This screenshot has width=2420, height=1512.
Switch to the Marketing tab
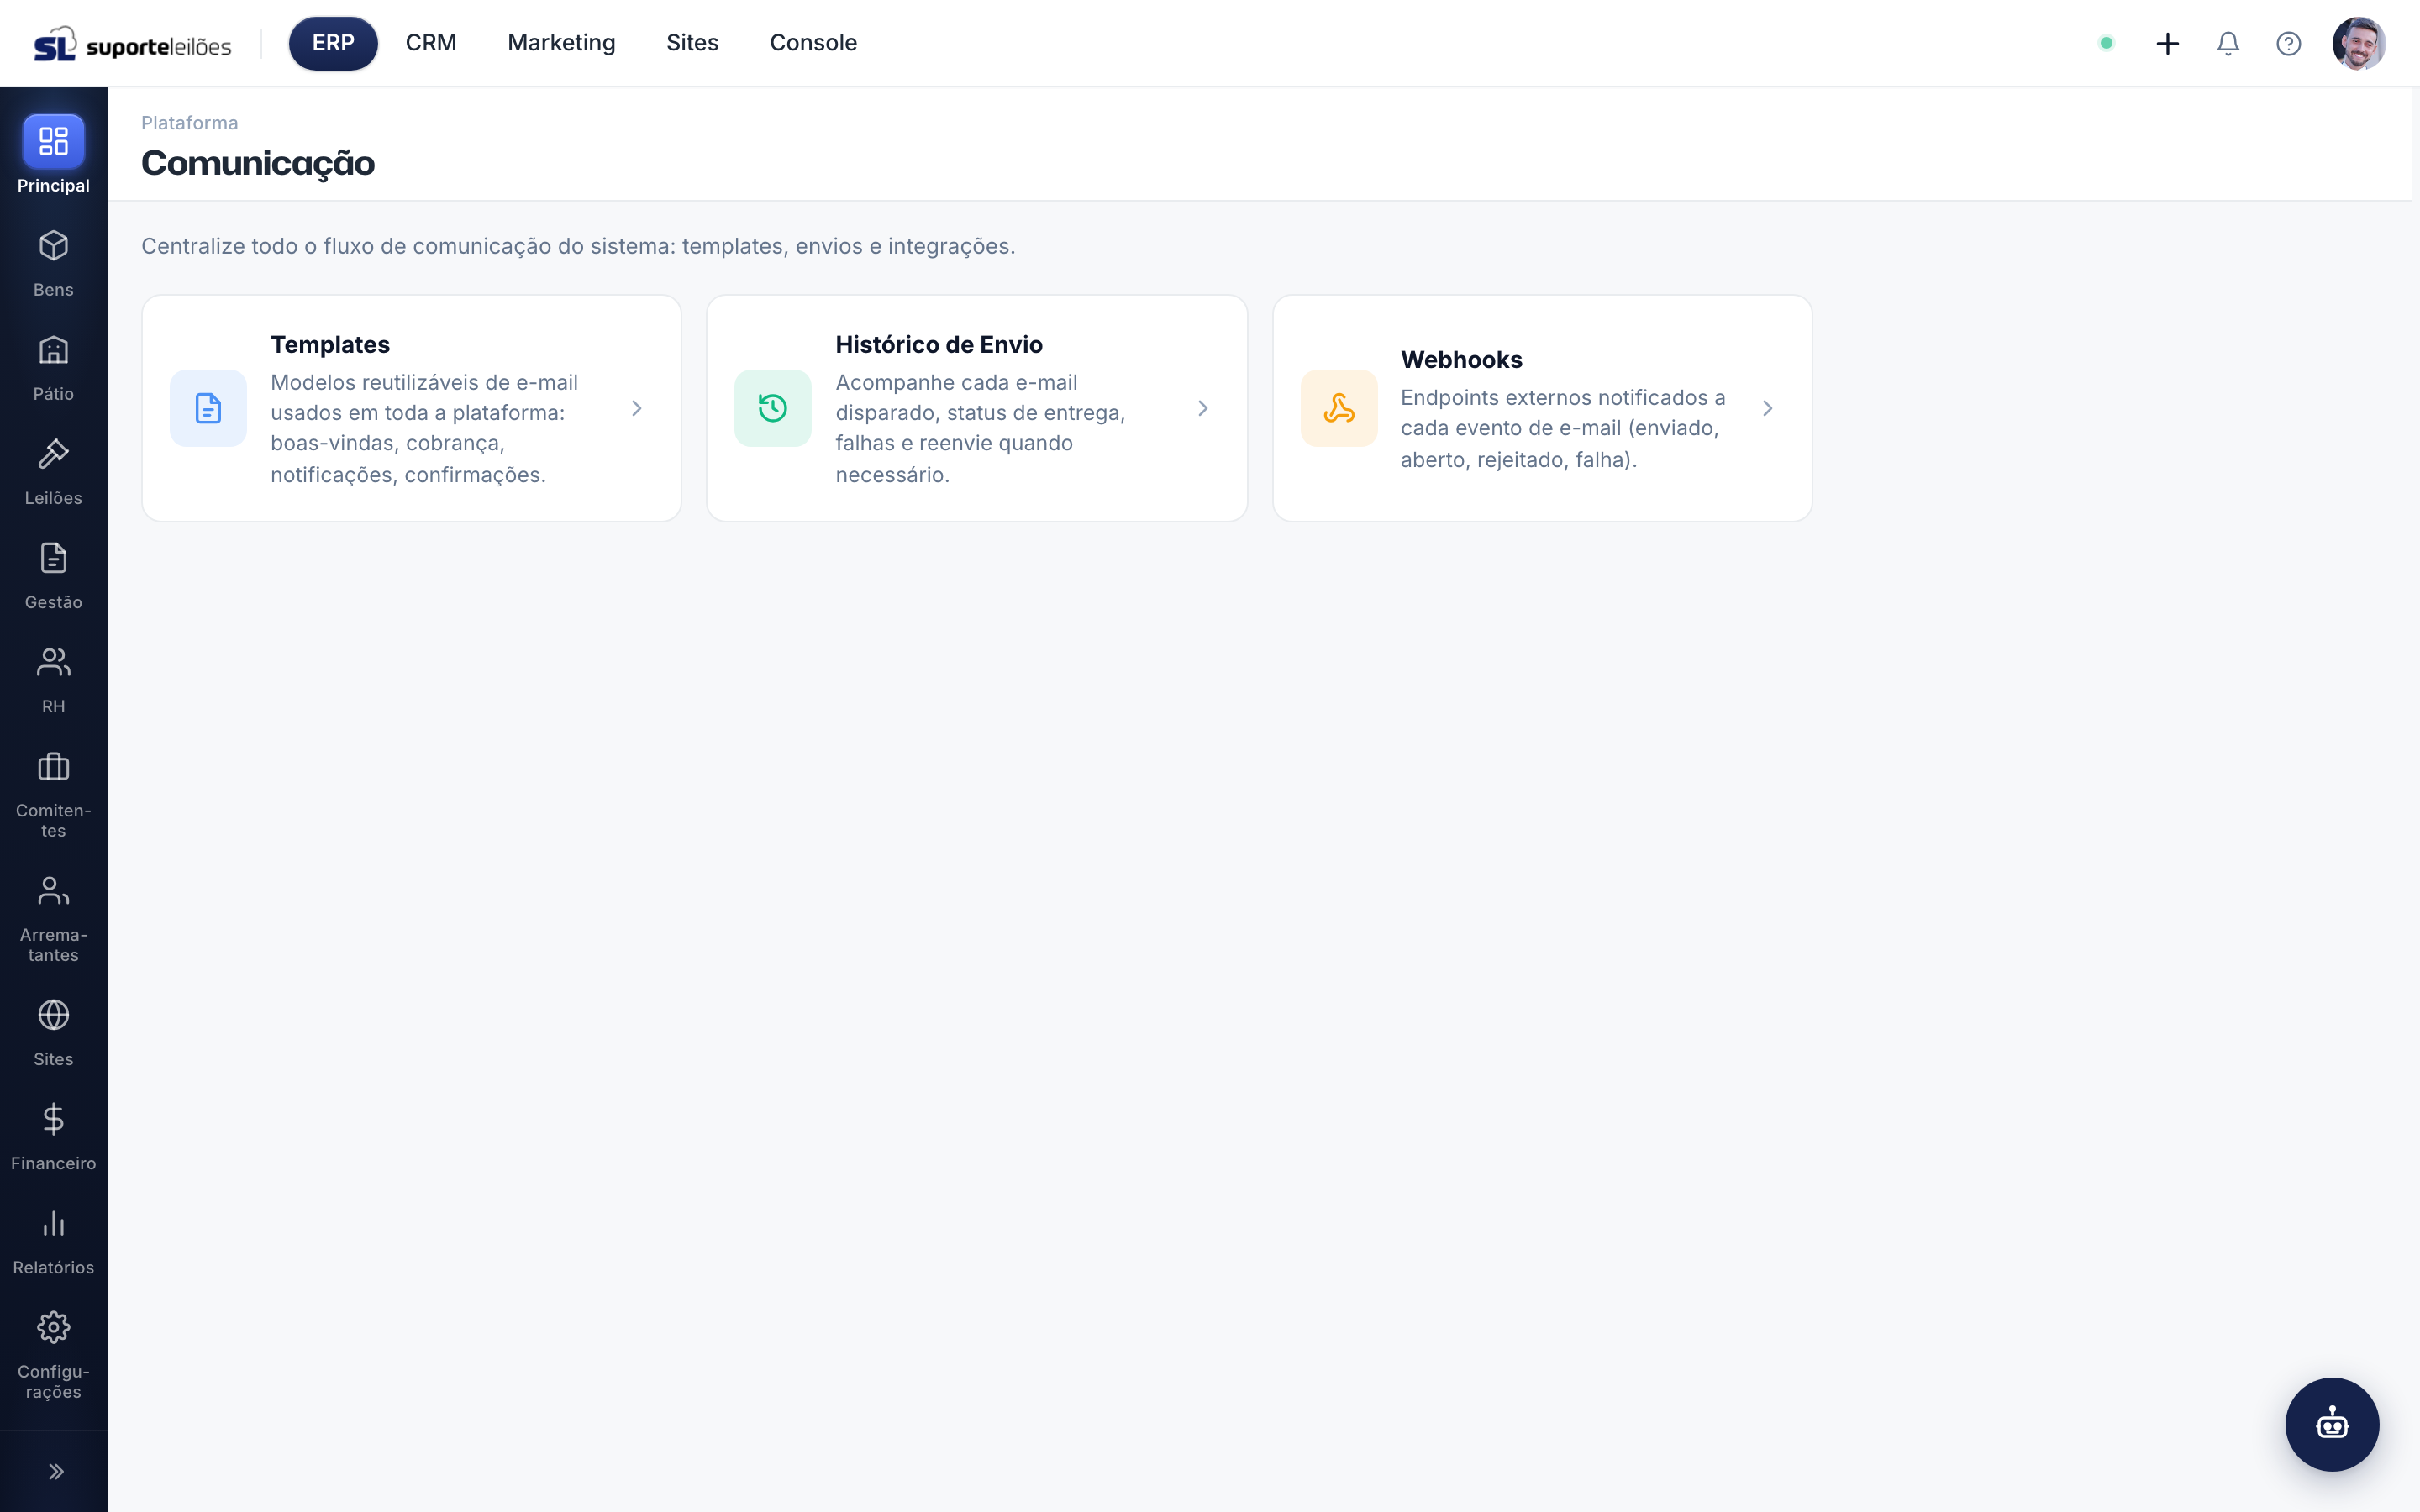(561, 43)
